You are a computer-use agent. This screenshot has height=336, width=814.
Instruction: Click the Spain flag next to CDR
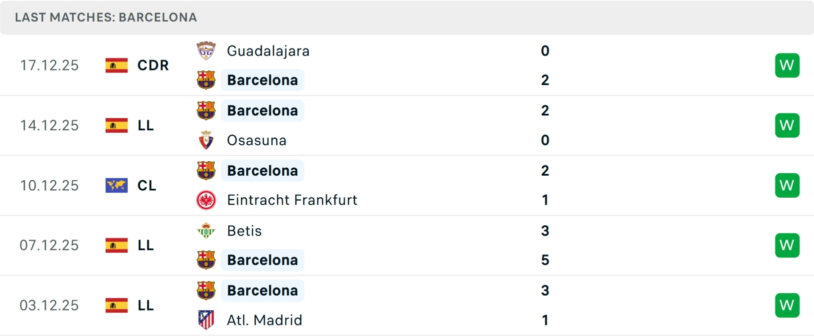116,65
